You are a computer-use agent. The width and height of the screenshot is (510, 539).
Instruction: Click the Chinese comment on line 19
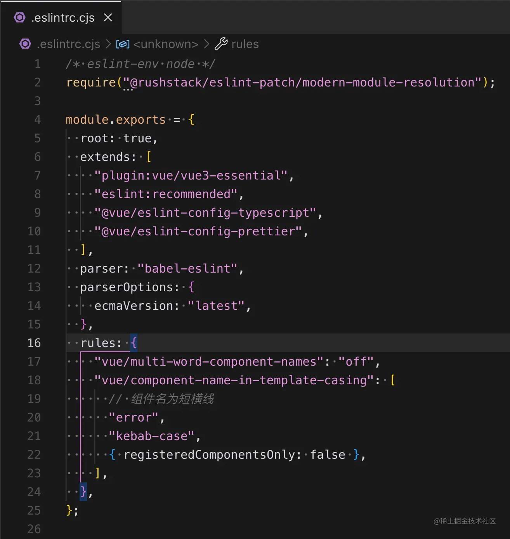click(172, 399)
